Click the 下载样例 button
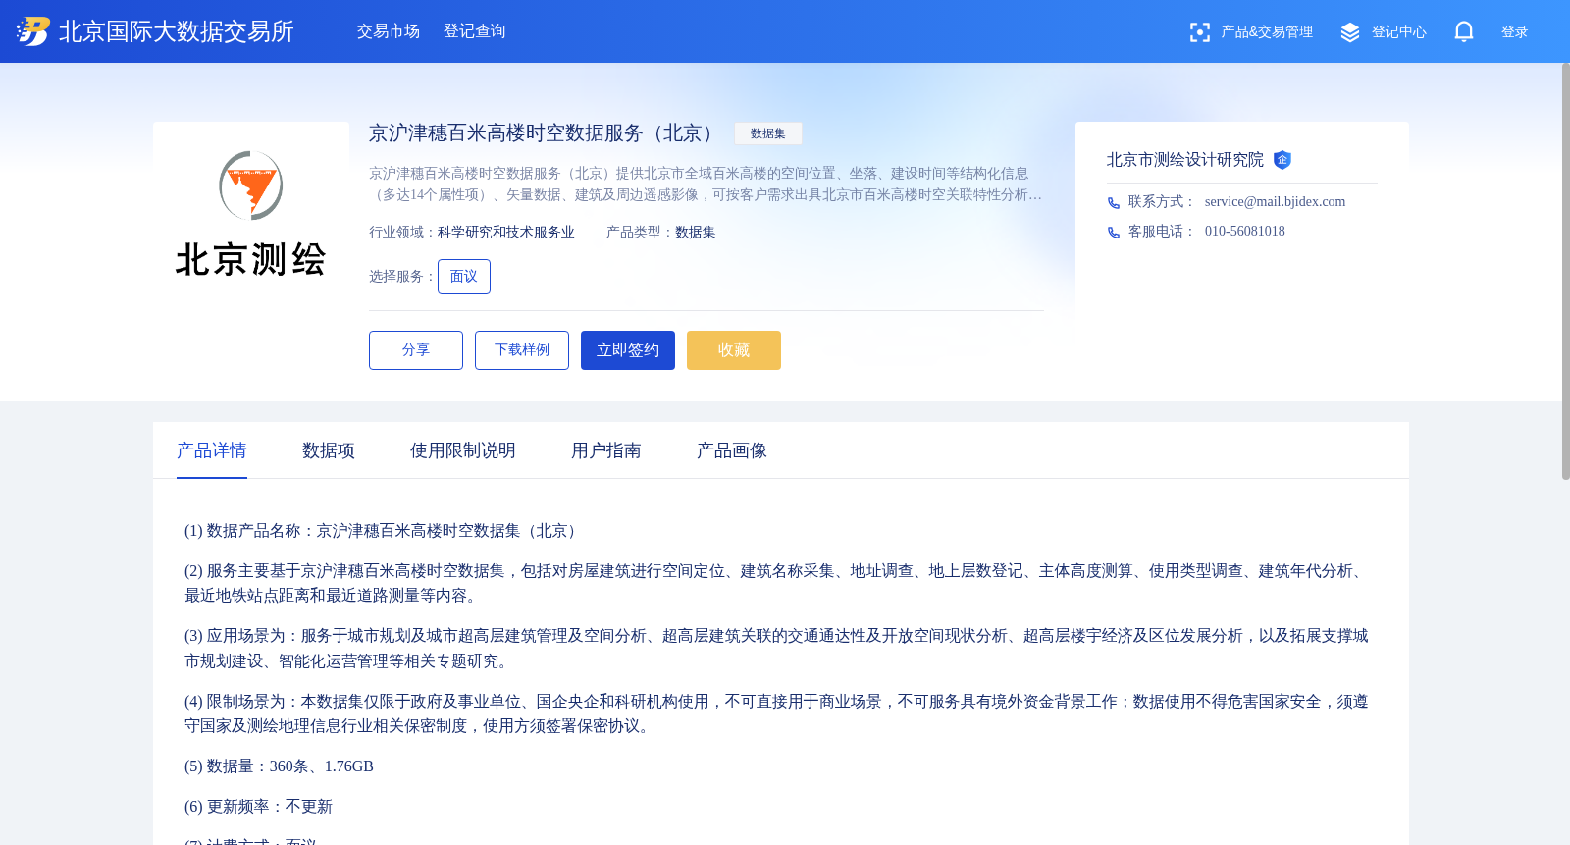The image size is (1570, 845). tap(522, 350)
